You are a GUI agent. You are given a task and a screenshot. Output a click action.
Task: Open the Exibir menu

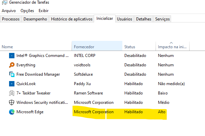(44, 11)
